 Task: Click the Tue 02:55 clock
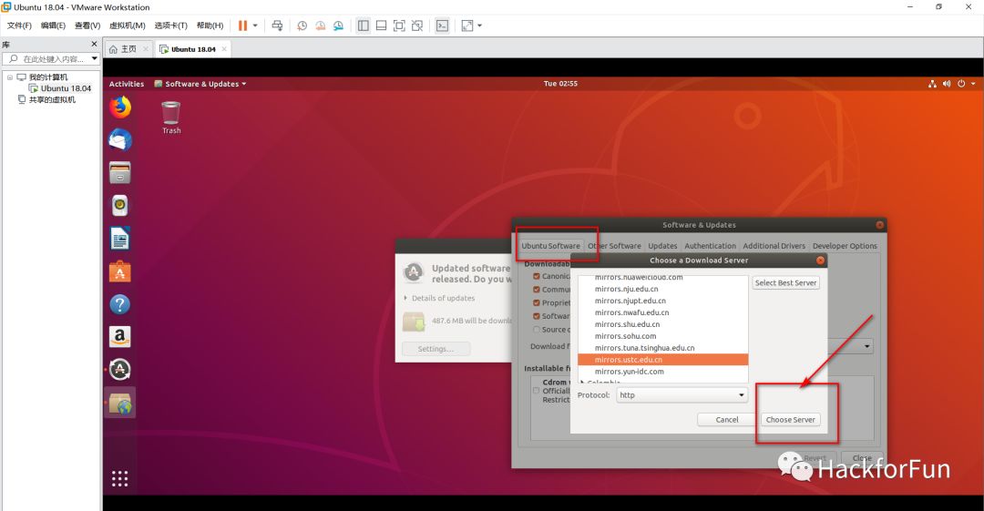560,84
